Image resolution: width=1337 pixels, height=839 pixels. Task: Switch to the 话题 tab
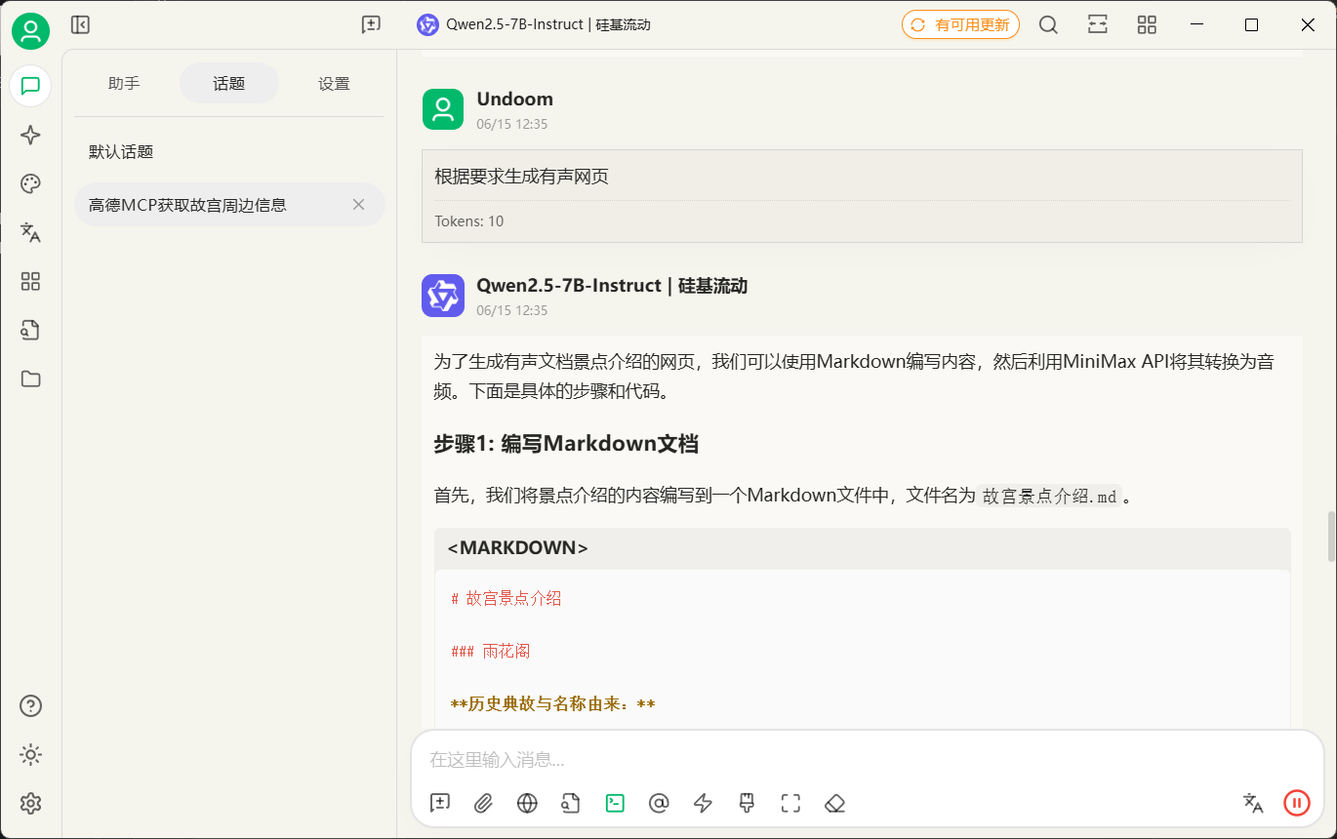tap(229, 84)
